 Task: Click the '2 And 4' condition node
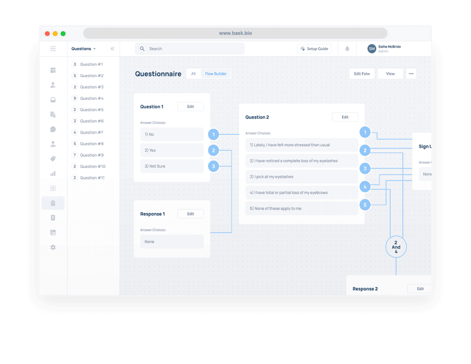[x=396, y=247]
